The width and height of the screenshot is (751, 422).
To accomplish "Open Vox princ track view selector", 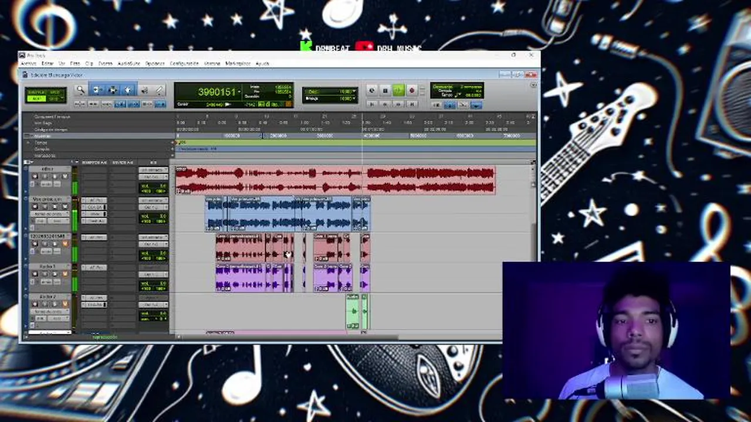I will pos(50,213).
